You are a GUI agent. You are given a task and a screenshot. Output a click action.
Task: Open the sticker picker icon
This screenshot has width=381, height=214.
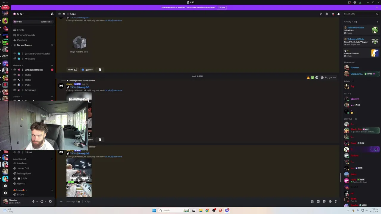pyautogui.click(x=324, y=202)
